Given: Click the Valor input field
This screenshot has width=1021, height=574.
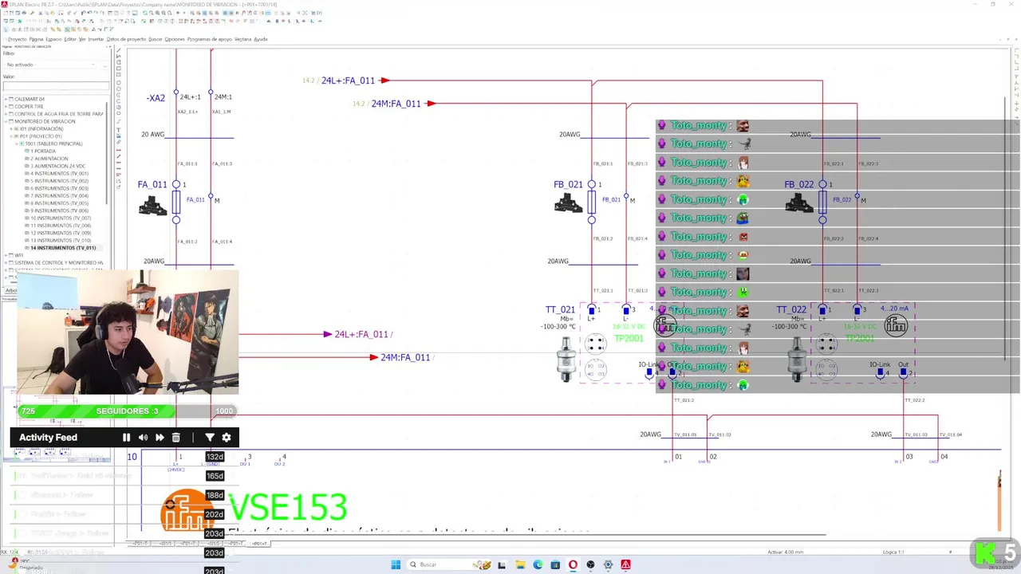Looking at the screenshot, I should tap(56, 86).
